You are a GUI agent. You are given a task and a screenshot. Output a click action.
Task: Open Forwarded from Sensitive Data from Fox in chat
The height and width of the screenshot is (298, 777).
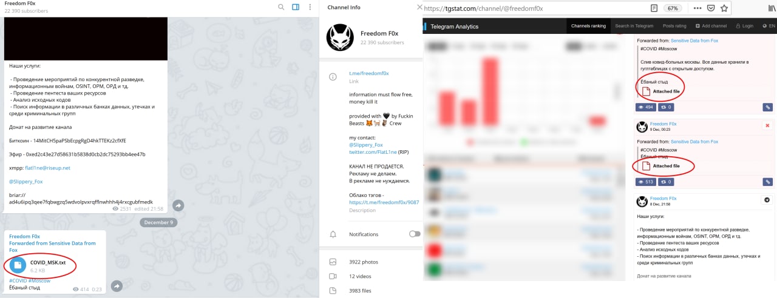tap(52, 247)
